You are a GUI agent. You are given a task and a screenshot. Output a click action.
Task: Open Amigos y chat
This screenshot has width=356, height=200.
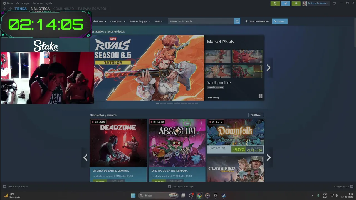[x=342, y=187]
